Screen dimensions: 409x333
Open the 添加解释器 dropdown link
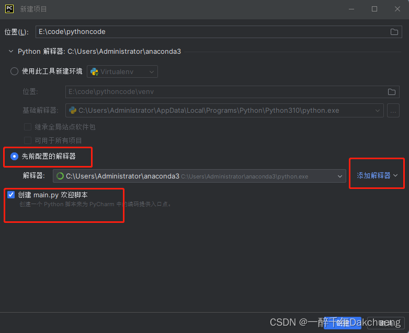[377, 175]
